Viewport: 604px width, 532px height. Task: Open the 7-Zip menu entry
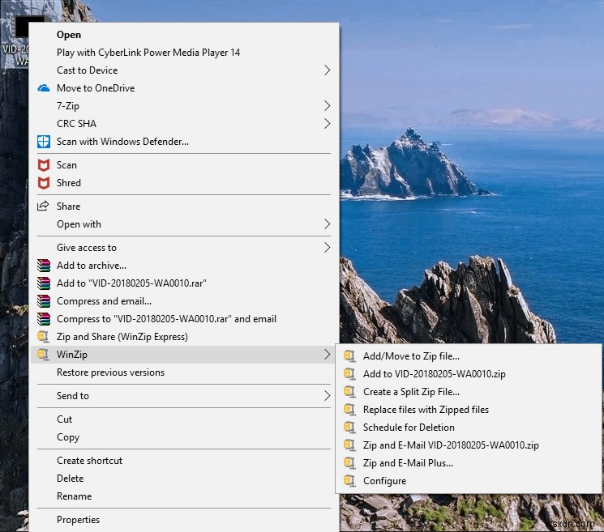click(x=184, y=106)
